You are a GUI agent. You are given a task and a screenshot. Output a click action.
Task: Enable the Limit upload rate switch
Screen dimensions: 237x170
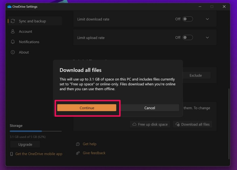pos(188,38)
